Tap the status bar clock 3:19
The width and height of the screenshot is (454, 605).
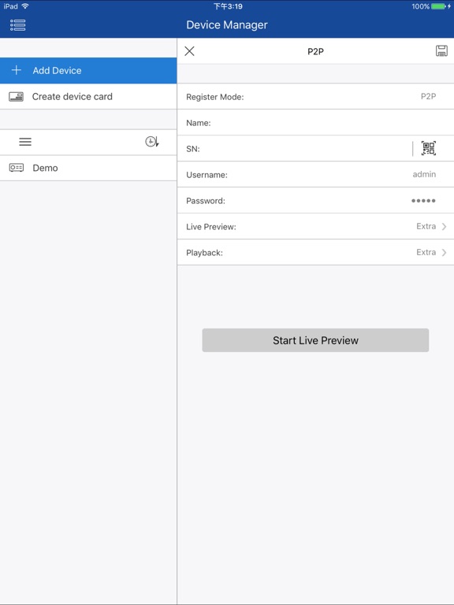(228, 6)
